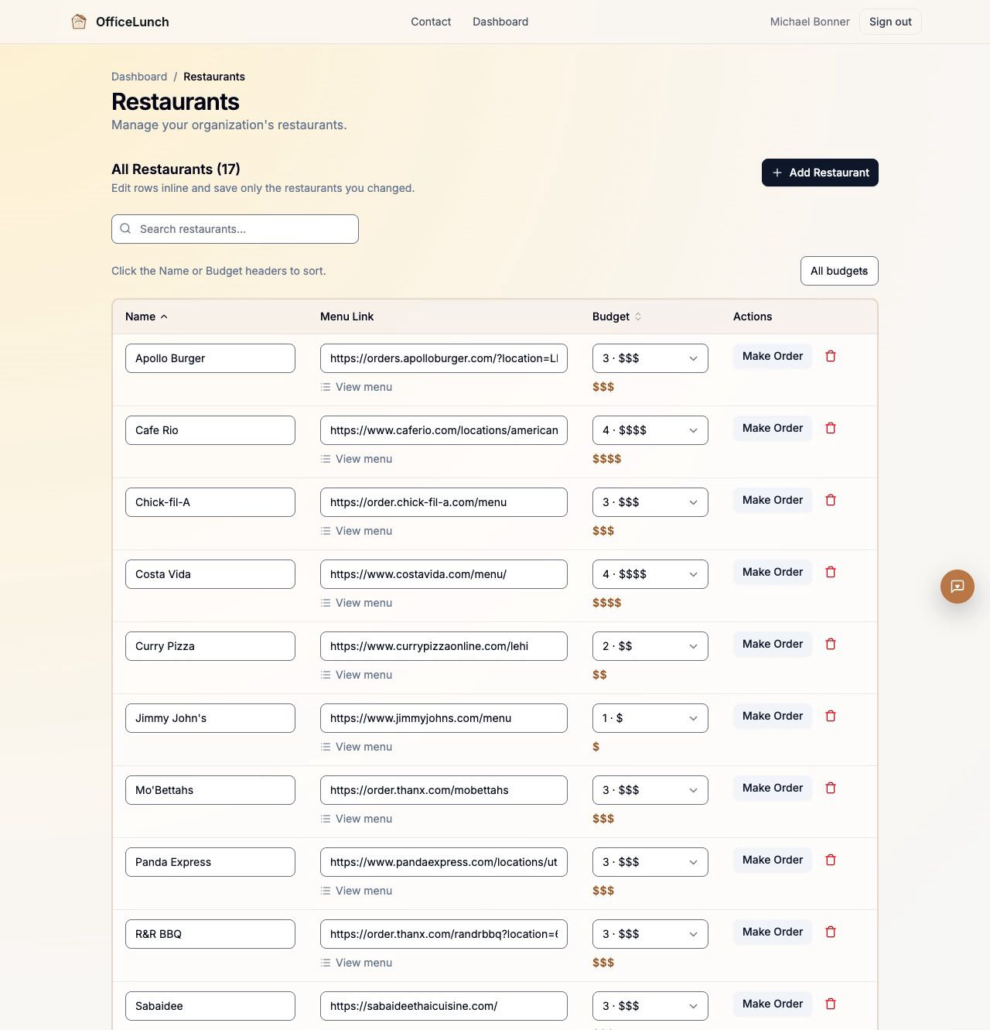Image resolution: width=990 pixels, height=1030 pixels.
Task: Edit the Panda Express name field
Action: (x=210, y=862)
